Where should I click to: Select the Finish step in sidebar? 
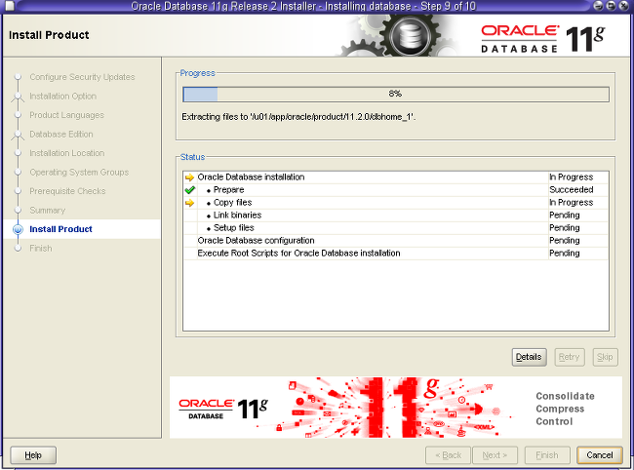[x=41, y=248]
